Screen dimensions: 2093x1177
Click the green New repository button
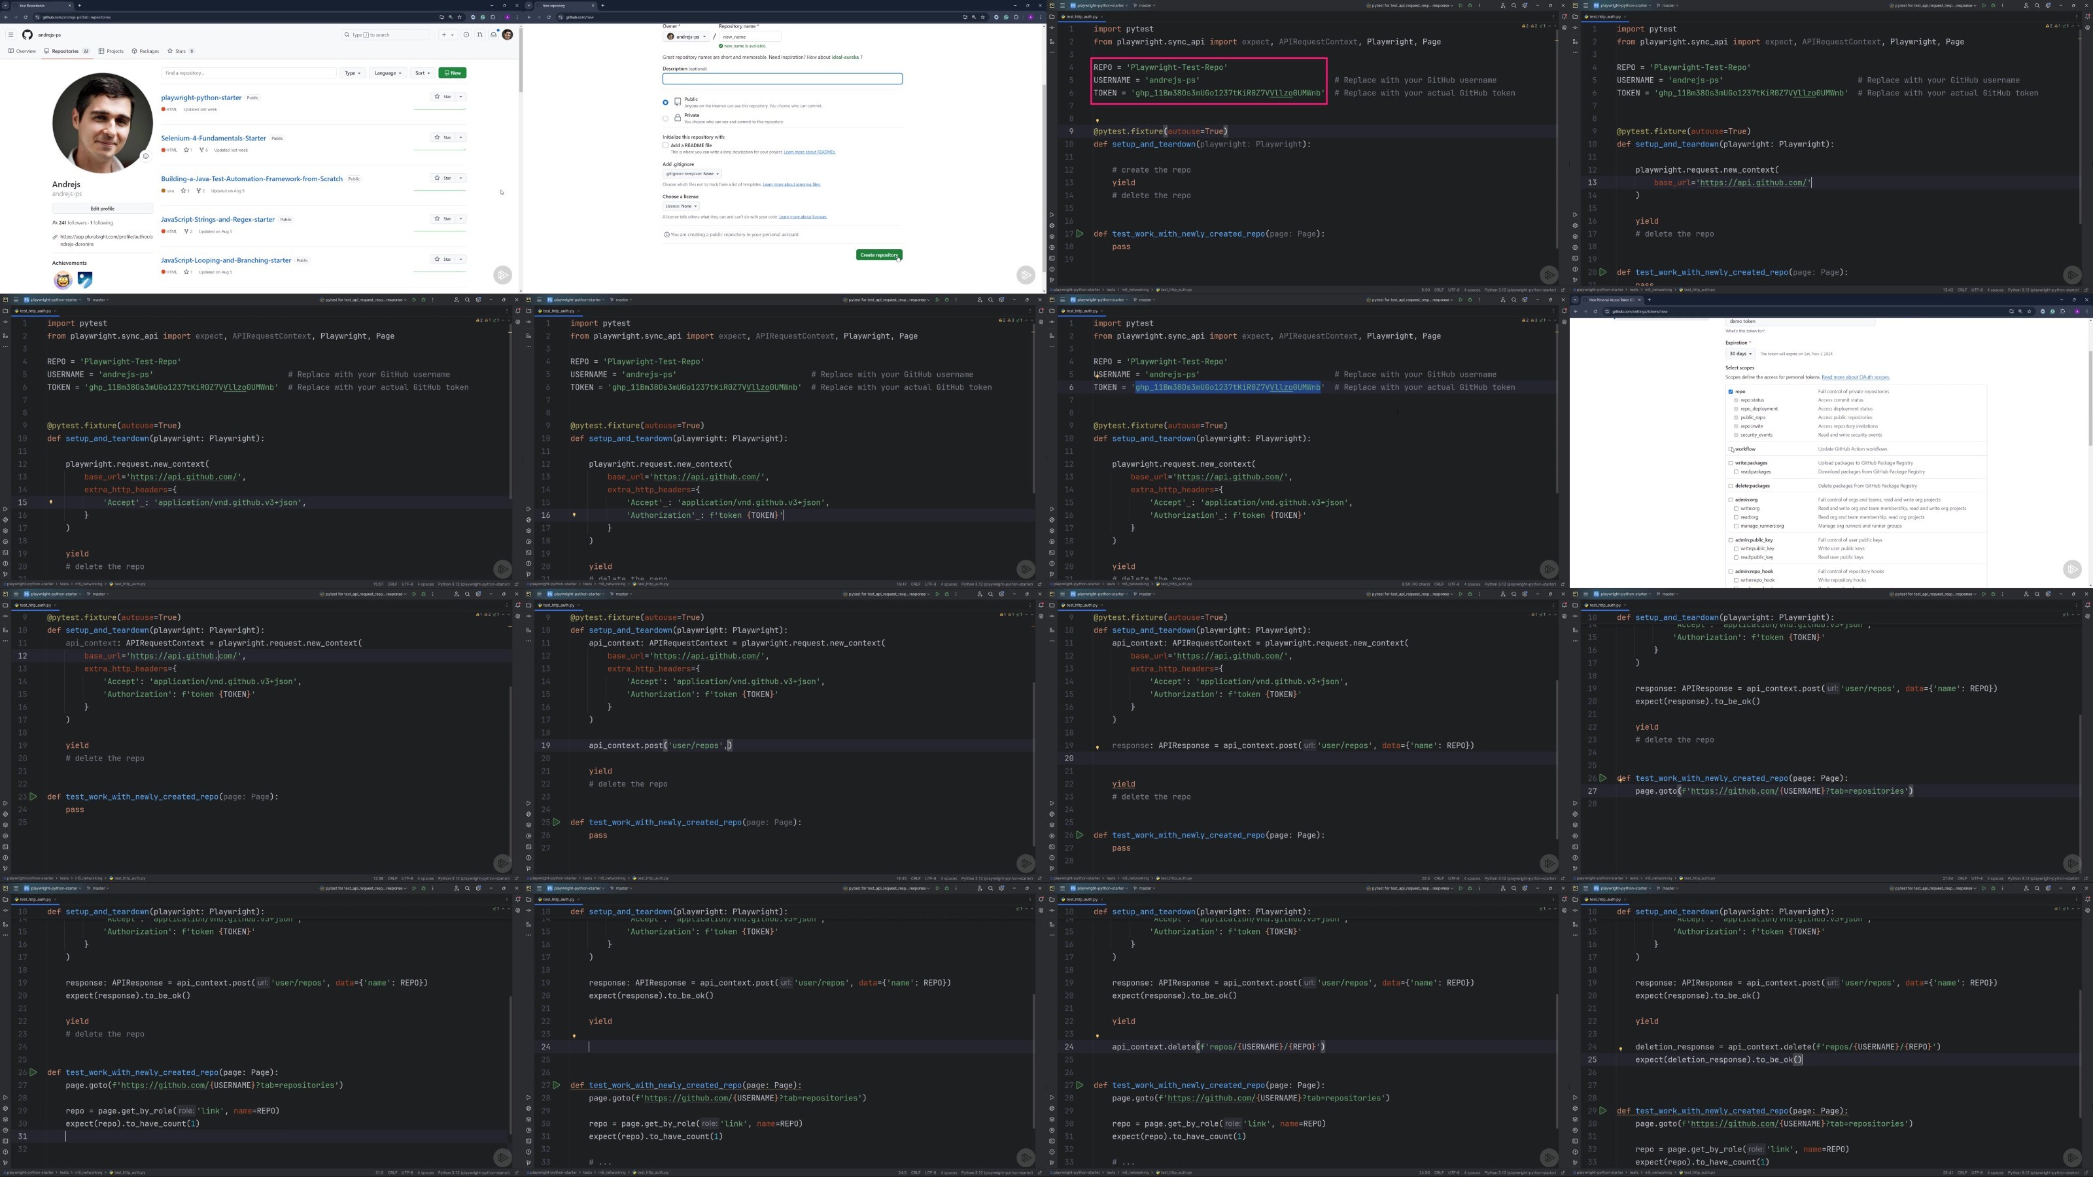(453, 73)
